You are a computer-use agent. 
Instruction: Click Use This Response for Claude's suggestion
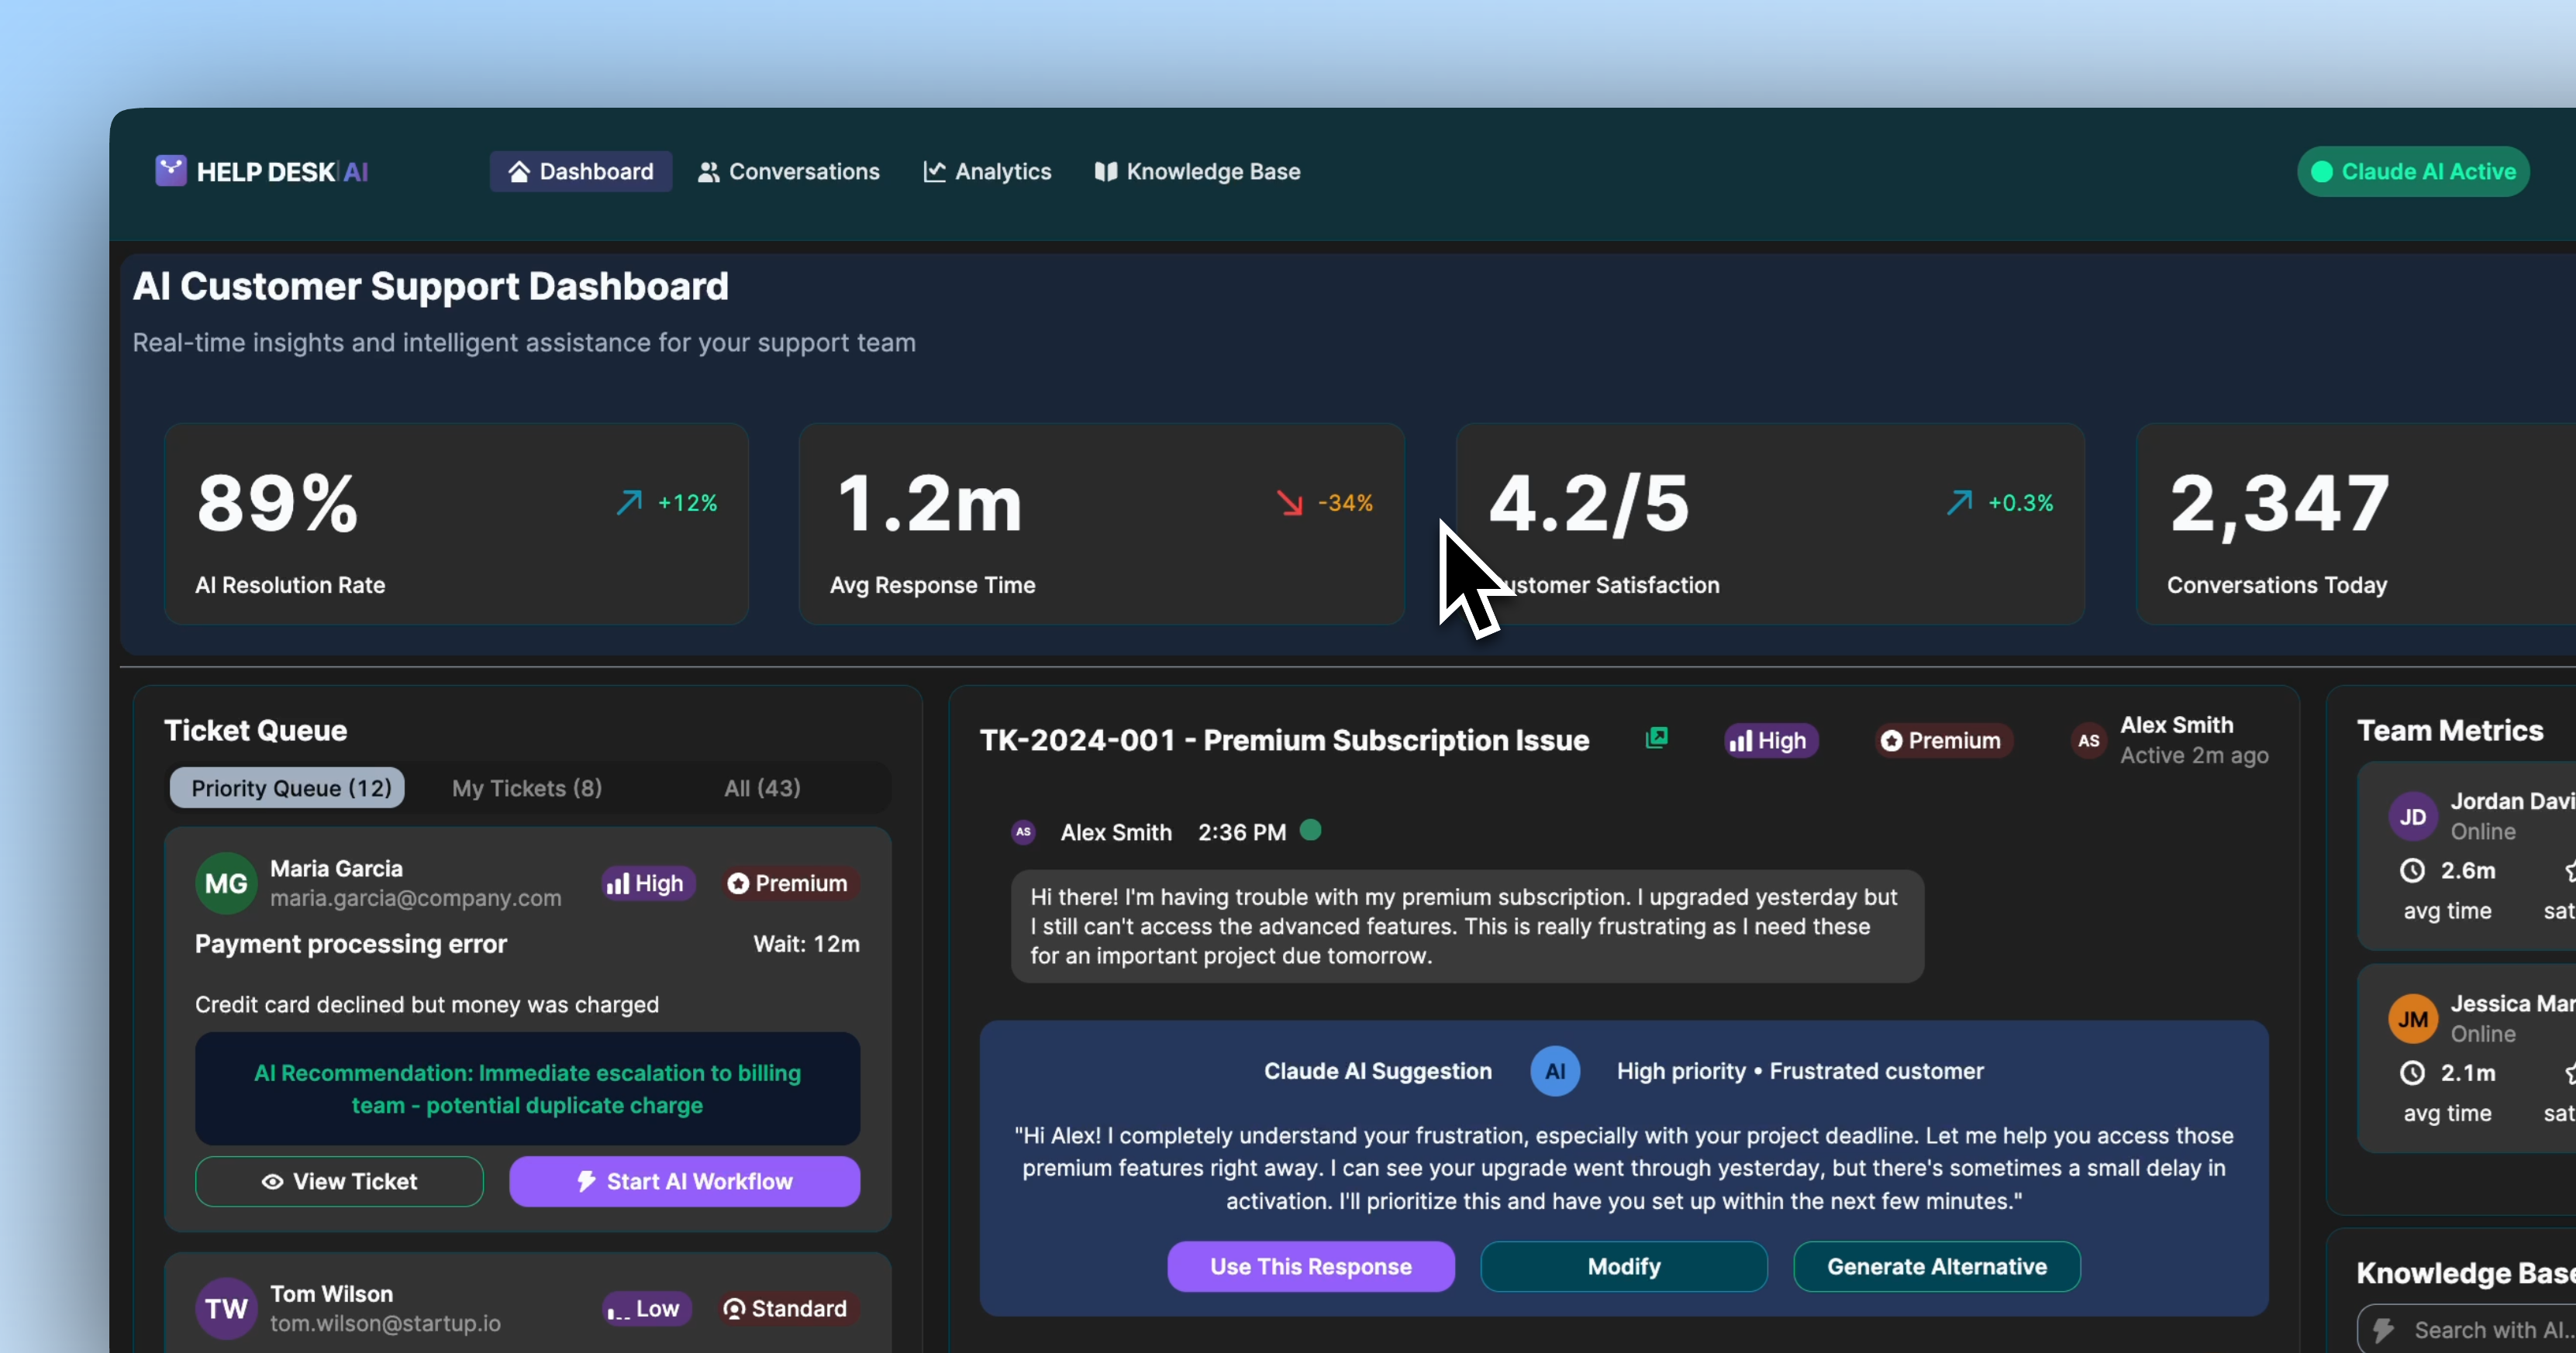(x=1311, y=1266)
